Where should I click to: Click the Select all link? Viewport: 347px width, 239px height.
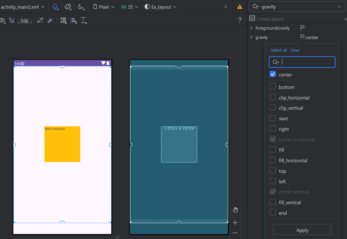pos(279,50)
